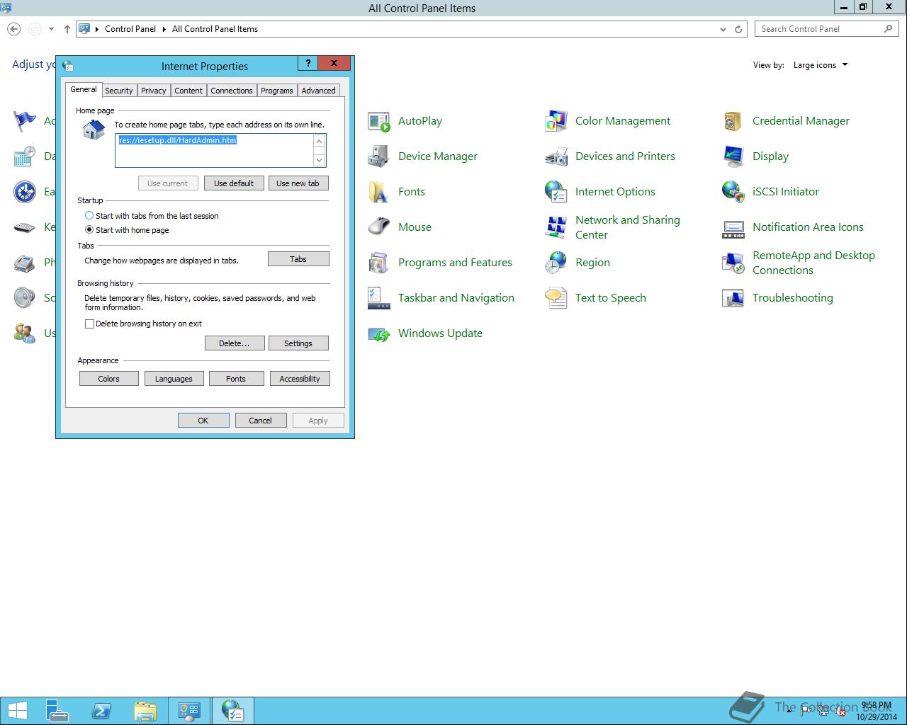The image size is (907, 725).
Task: Open the Region globe icon
Action: tap(556, 263)
